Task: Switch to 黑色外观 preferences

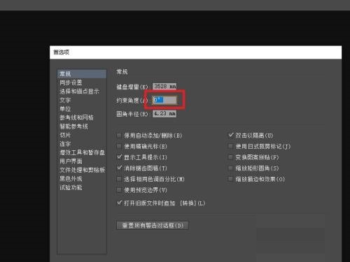Action: click(x=71, y=179)
